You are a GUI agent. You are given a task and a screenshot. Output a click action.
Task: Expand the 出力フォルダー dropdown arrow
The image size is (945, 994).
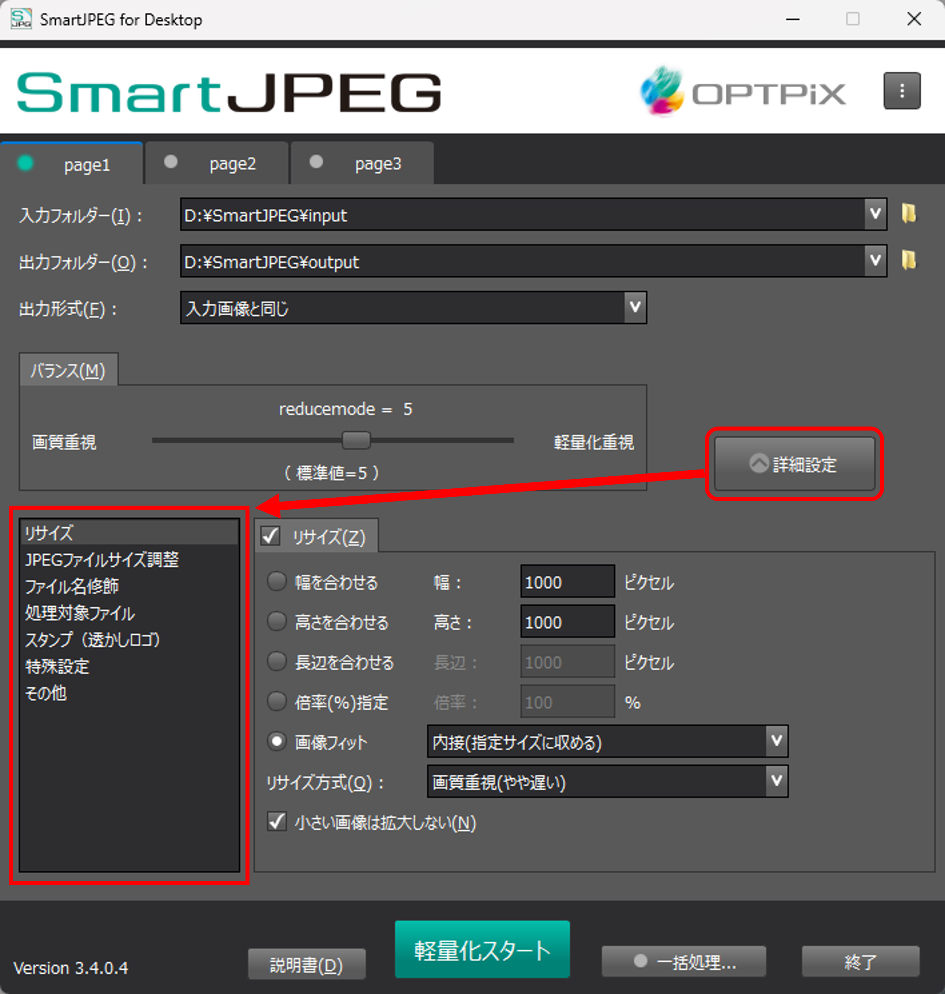[875, 260]
